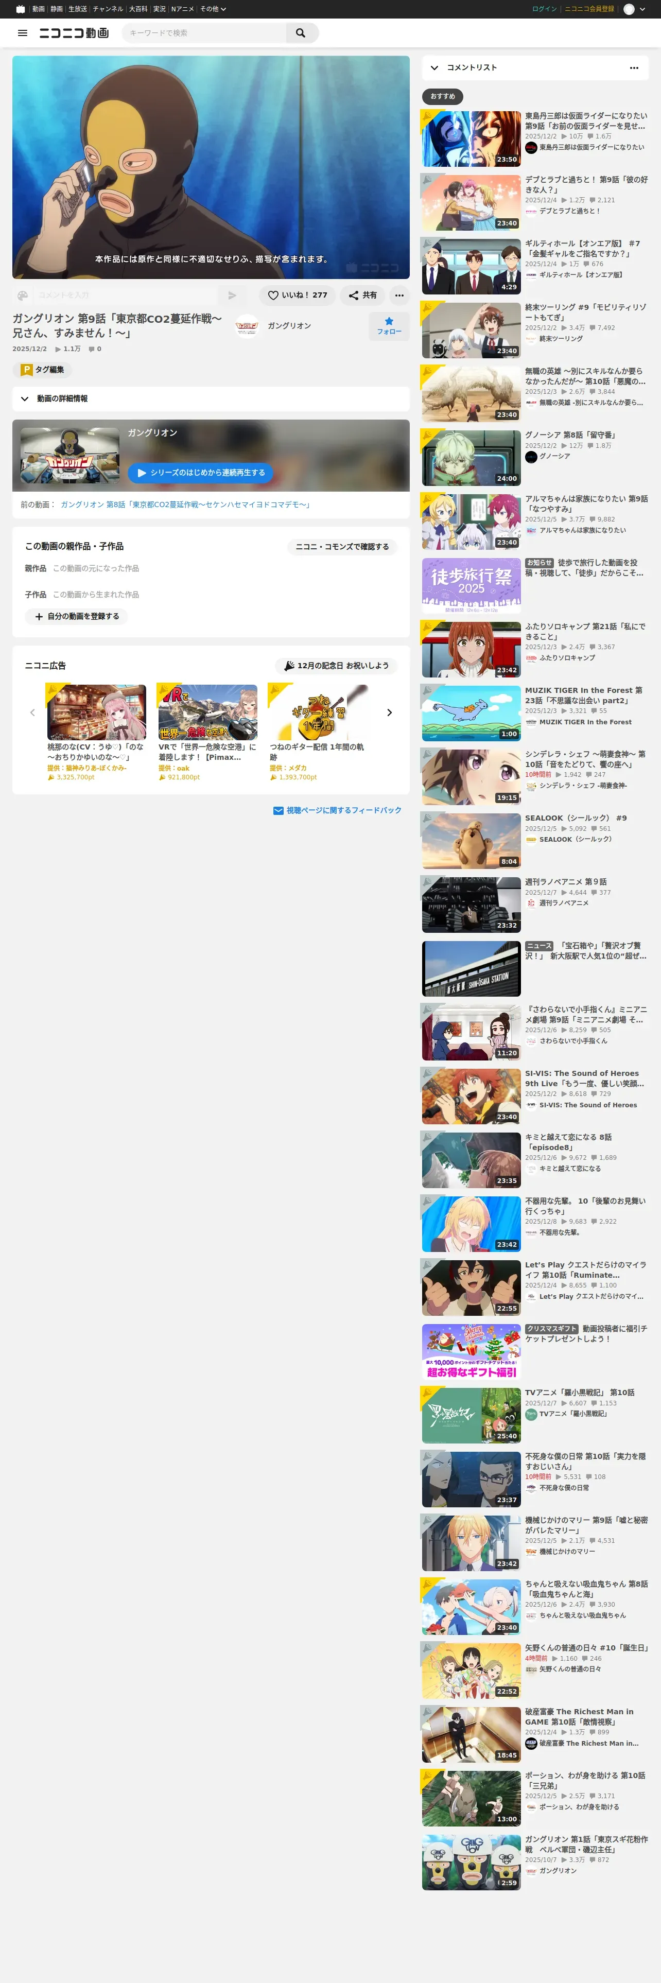661x1983 pixels.
Task: Open the 静画 top menu item
Action: click(x=57, y=9)
